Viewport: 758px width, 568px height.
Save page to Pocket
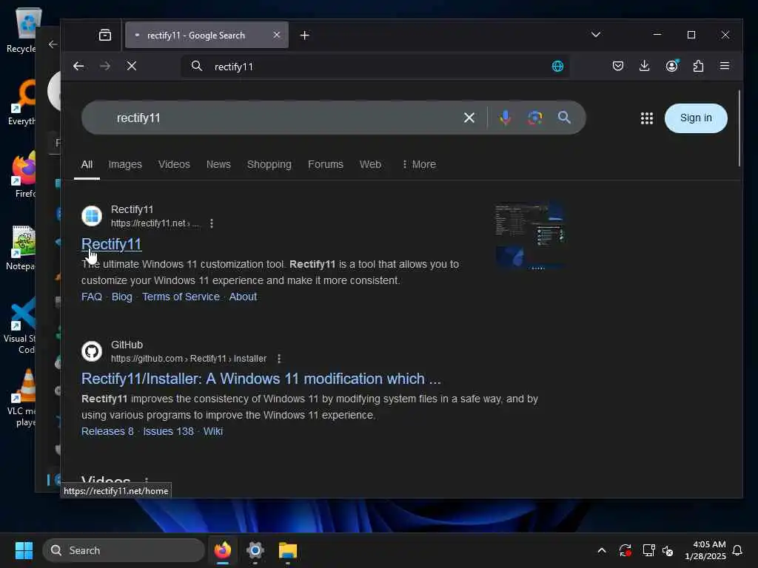pos(618,66)
